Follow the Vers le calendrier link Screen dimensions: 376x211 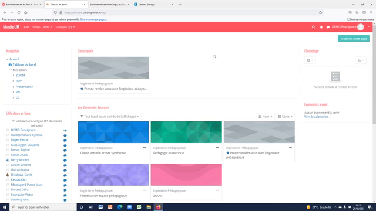click(x=317, y=117)
